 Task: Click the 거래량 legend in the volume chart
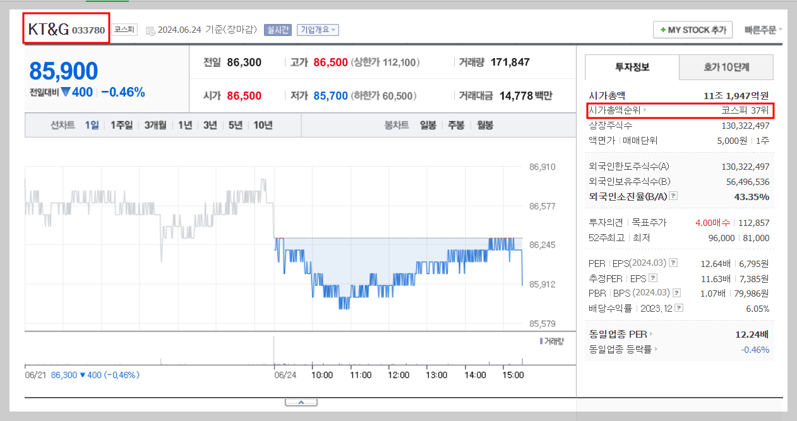pos(552,341)
